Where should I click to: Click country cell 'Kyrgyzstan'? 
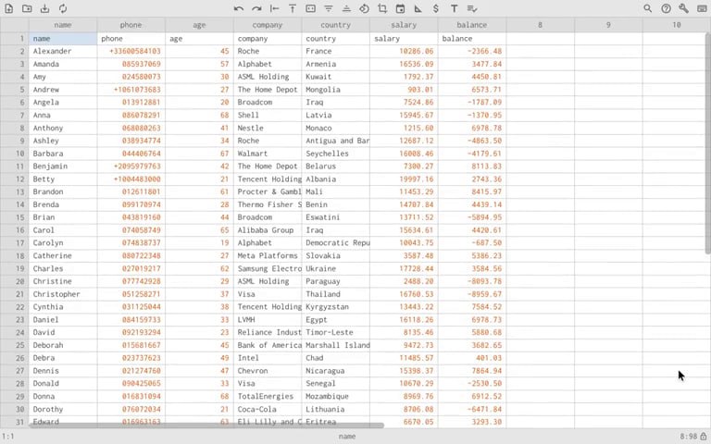point(335,307)
